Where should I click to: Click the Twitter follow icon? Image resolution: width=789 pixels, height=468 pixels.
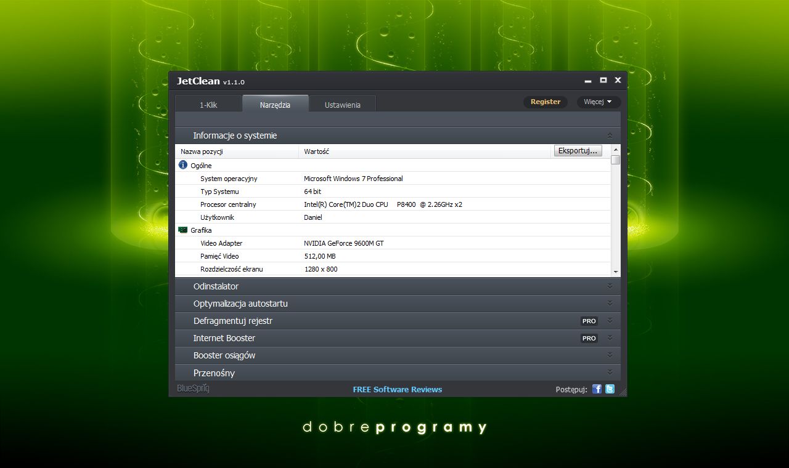coord(610,389)
